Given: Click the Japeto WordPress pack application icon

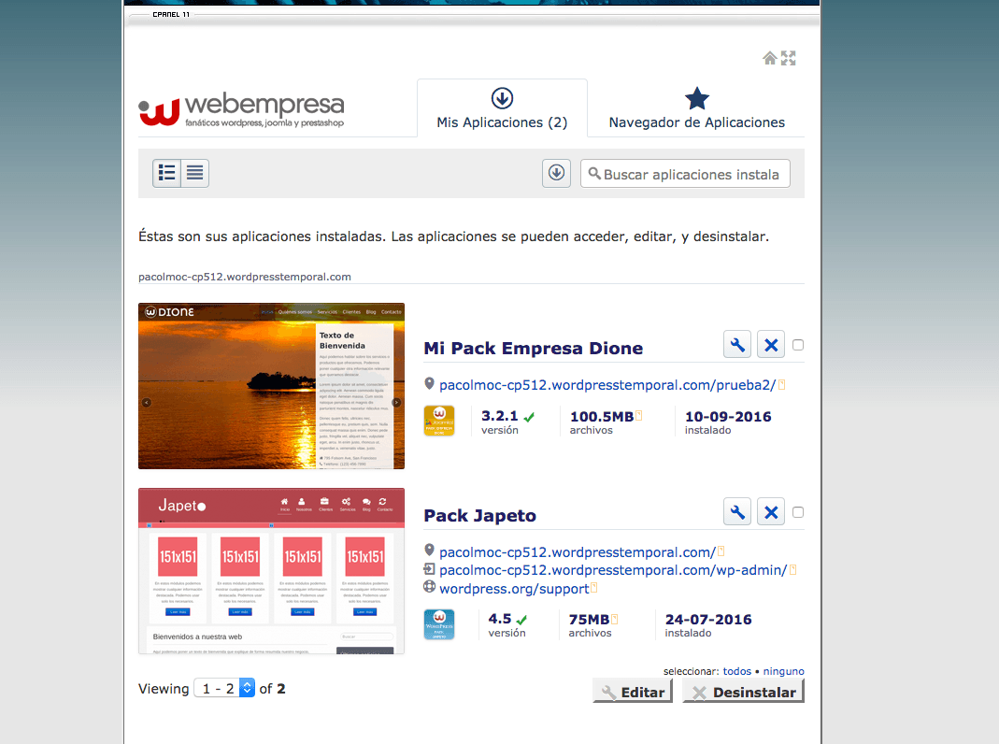Looking at the screenshot, I should (x=439, y=624).
